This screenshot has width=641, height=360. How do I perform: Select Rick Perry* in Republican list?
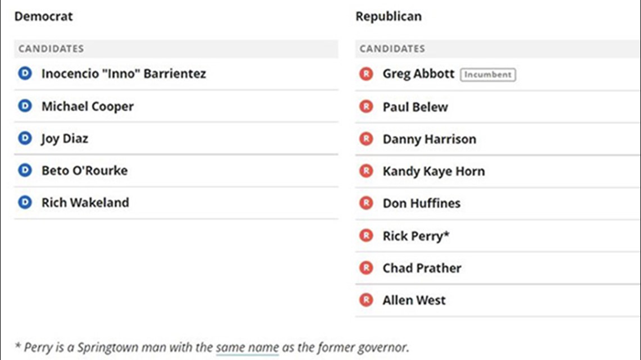point(416,236)
